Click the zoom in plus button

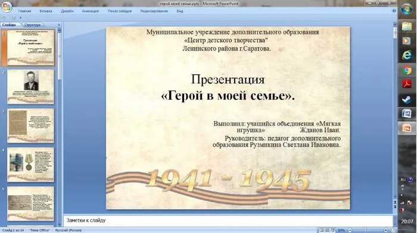point(386,231)
